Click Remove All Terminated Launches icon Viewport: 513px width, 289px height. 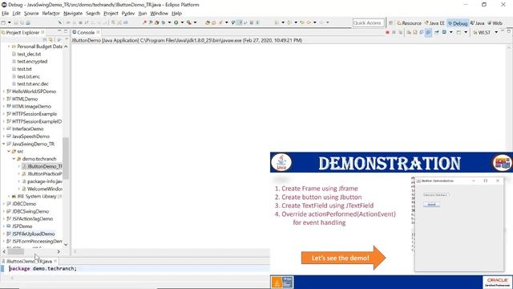pos(401,32)
